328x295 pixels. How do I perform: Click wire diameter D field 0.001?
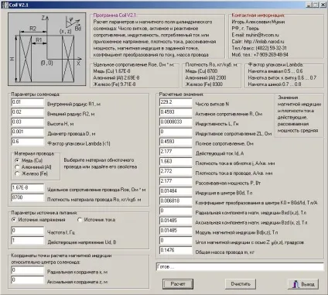[28, 132]
